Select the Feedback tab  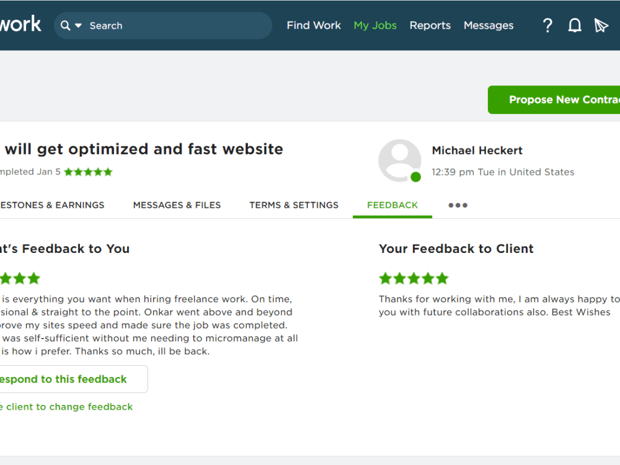[392, 205]
